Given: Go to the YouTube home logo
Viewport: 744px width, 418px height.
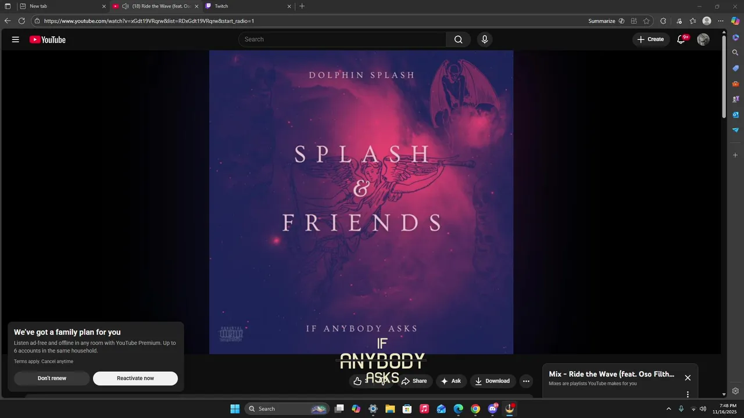Looking at the screenshot, I should click(x=48, y=39).
